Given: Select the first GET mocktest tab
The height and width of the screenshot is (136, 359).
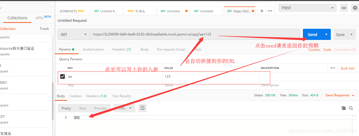Looking at the screenshot, I should (x=173, y=11).
